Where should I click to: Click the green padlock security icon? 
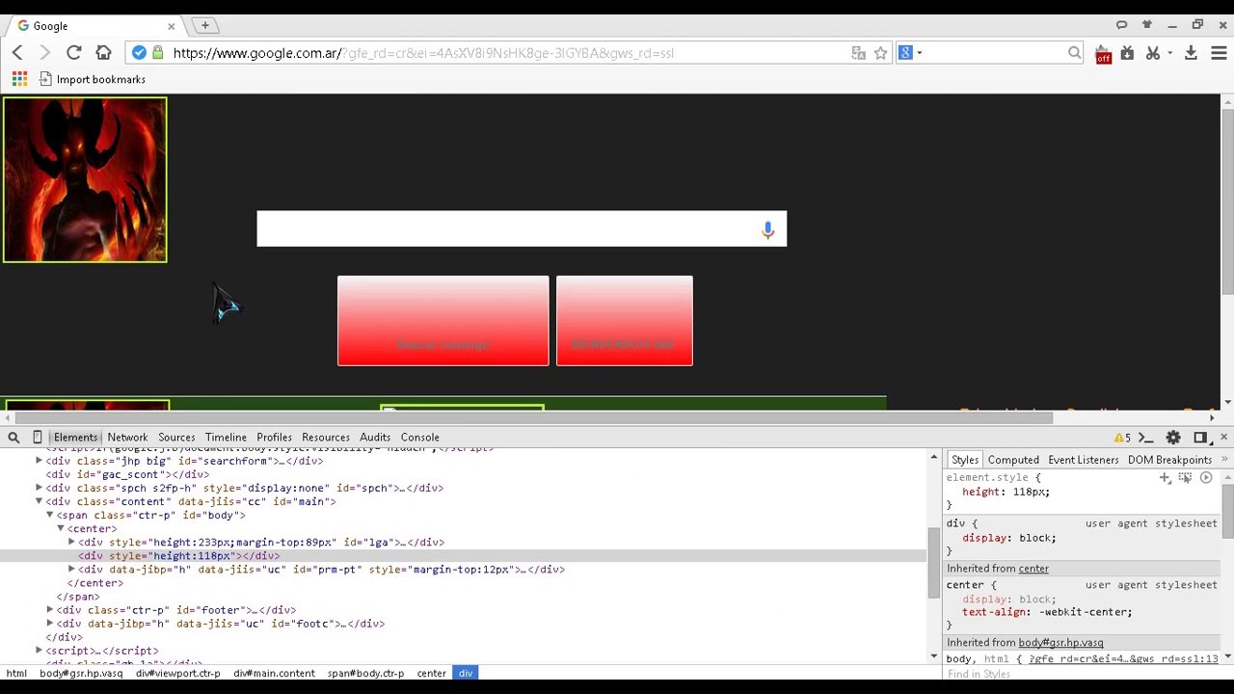(158, 53)
